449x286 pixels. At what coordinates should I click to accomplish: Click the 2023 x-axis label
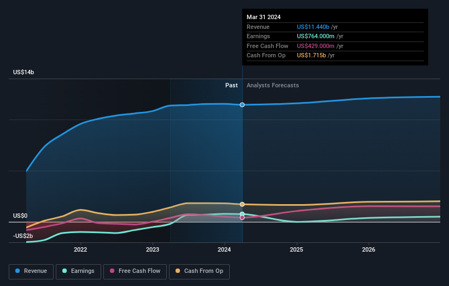pyautogui.click(x=153, y=249)
